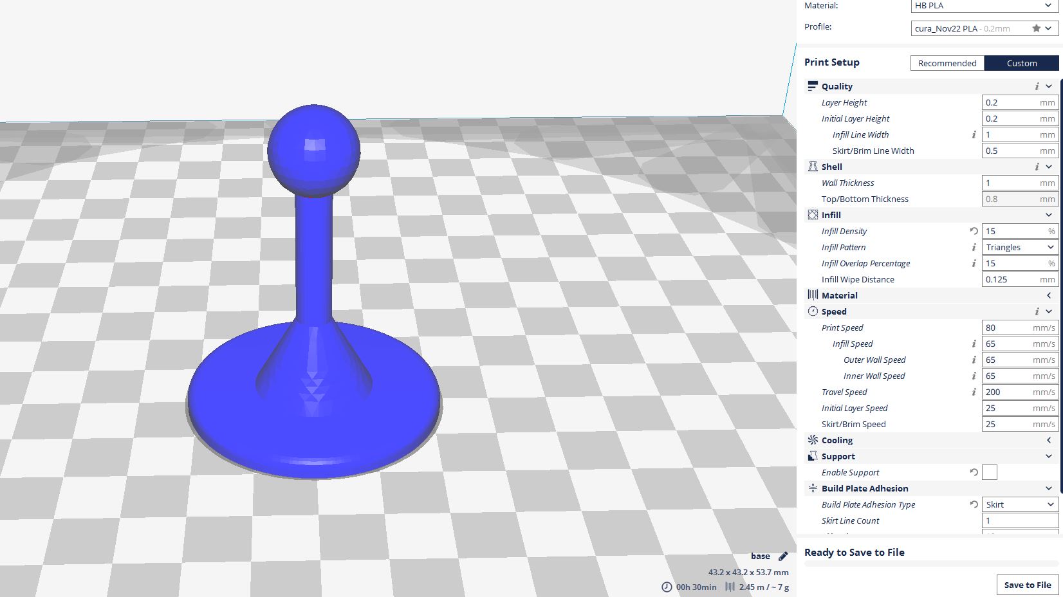The width and height of the screenshot is (1063, 597).
Task: Select the Custom print setup tab
Action: (1021, 63)
